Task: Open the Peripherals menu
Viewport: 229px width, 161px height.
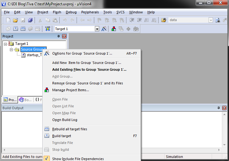Action: (90, 12)
